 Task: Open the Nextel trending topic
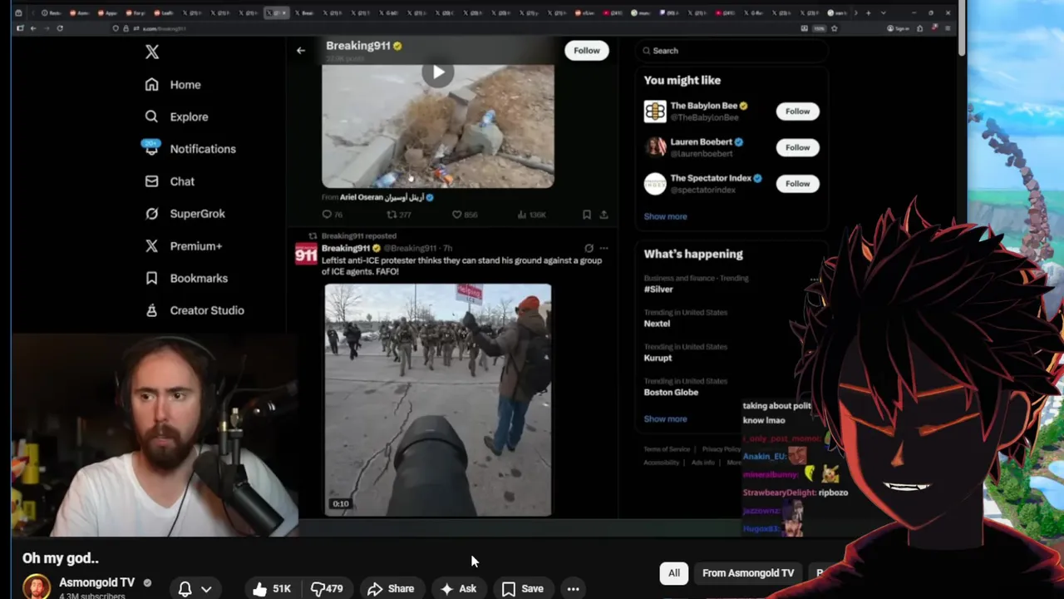(x=657, y=324)
